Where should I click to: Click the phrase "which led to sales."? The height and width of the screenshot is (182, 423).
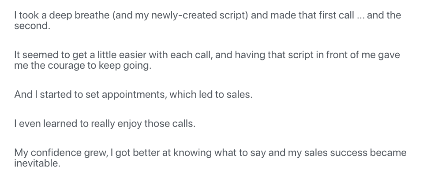(x=211, y=95)
